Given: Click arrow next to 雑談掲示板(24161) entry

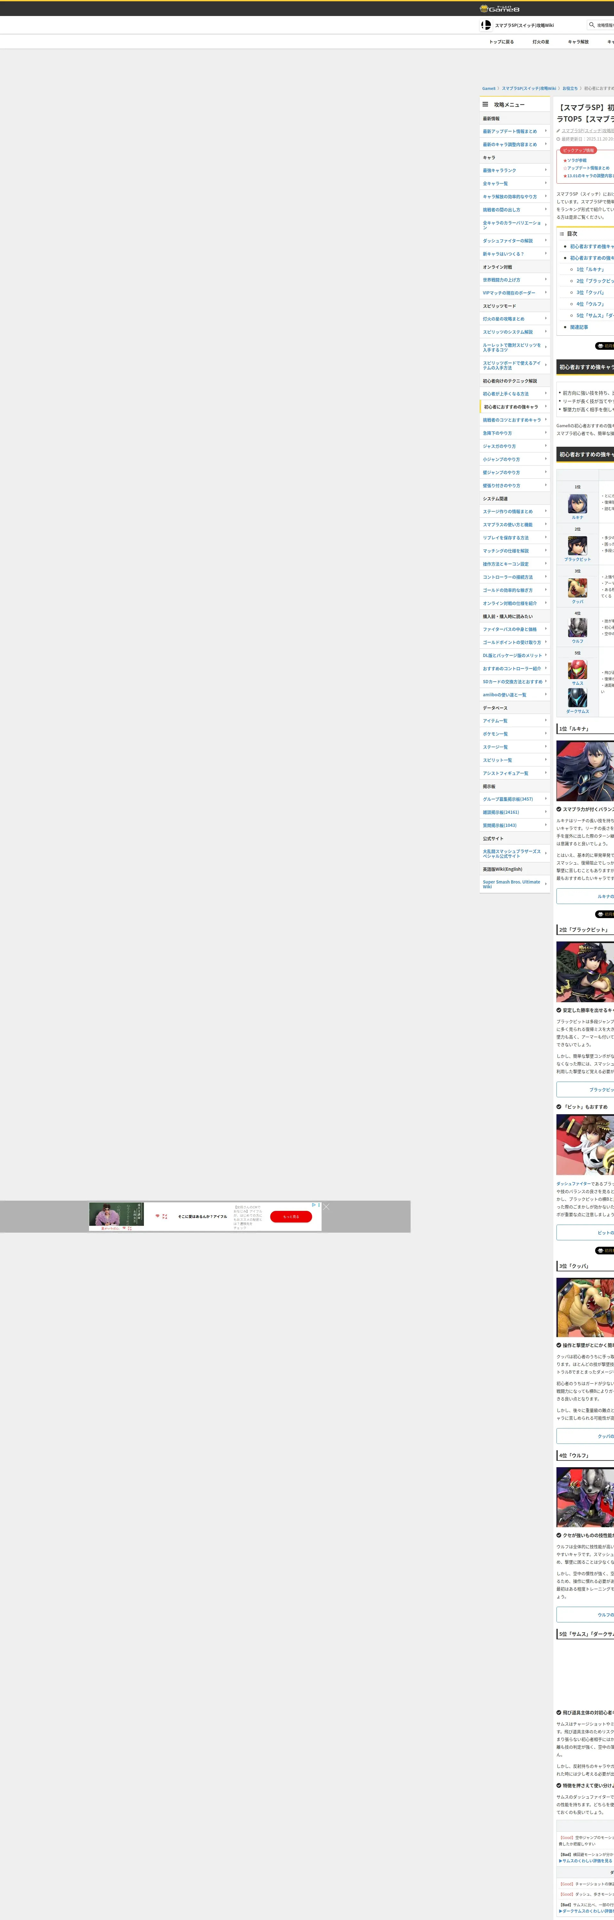Looking at the screenshot, I should 546,812.
